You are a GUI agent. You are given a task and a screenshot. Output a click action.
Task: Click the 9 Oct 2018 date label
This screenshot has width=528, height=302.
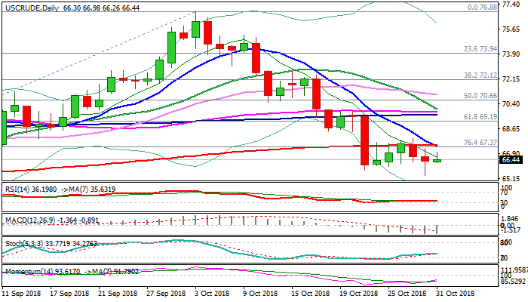point(260,293)
